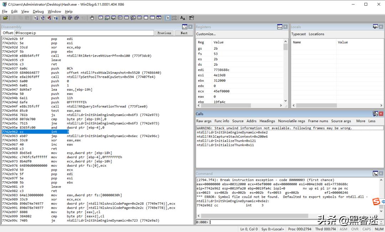Open the Debug menu
Viewport: 385px width, 232px height.
coord(38,11)
